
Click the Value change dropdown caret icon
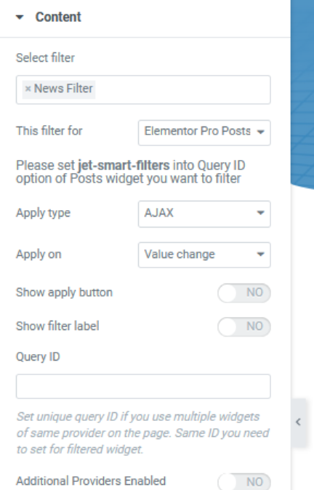[260, 254]
